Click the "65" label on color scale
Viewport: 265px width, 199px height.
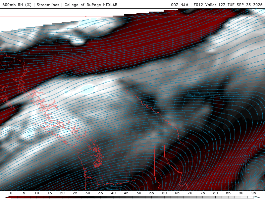[177, 193]
